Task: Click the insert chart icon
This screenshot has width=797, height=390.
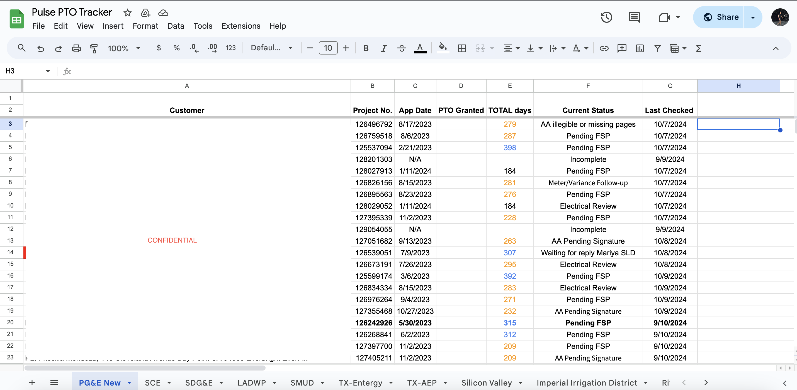Action: (x=640, y=48)
